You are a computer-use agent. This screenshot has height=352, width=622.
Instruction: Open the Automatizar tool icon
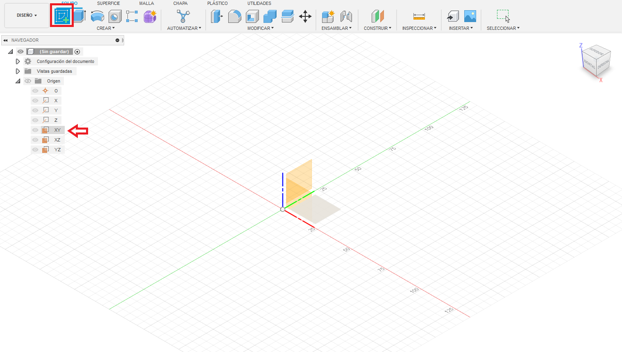point(183,16)
